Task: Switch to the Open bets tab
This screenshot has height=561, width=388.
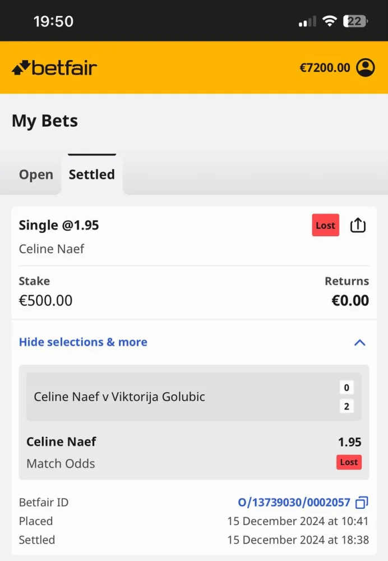Action: click(x=36, y=174)
